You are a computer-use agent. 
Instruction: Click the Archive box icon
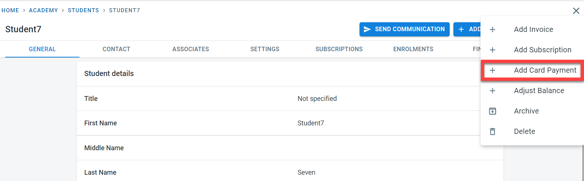(x=492, y=111)
